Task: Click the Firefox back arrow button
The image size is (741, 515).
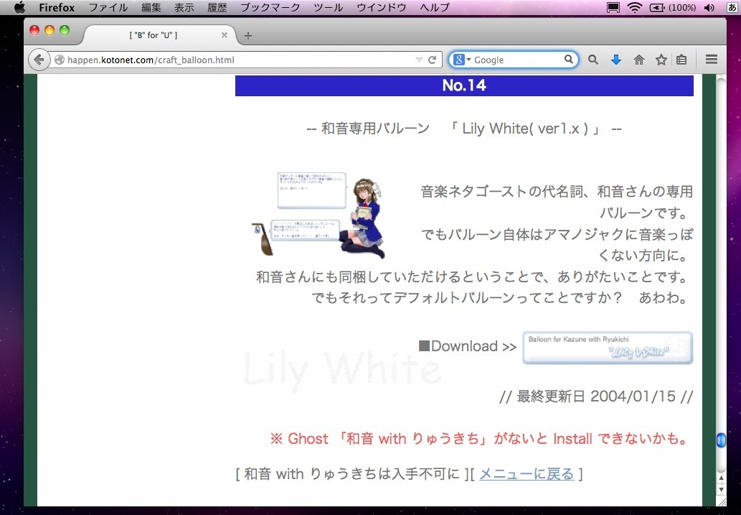Action: (38, 60)
